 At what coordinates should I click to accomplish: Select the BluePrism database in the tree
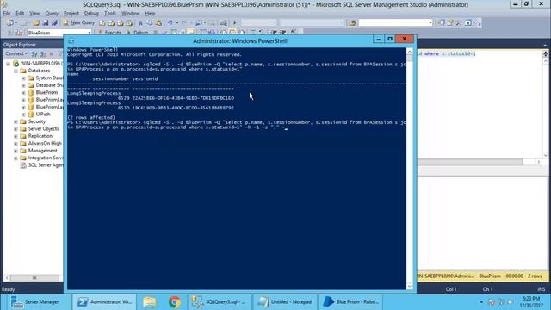coord(46,92)
